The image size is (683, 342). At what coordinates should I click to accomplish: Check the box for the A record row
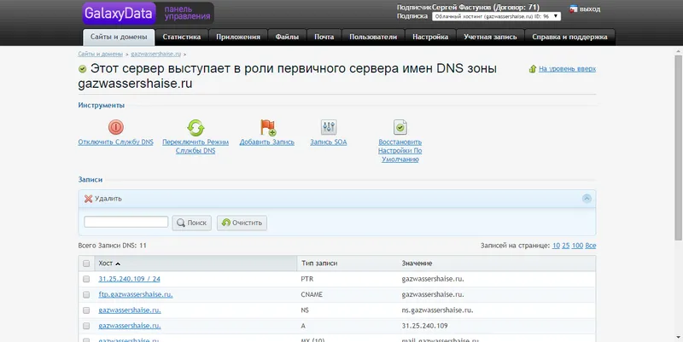tap(86, 326)
